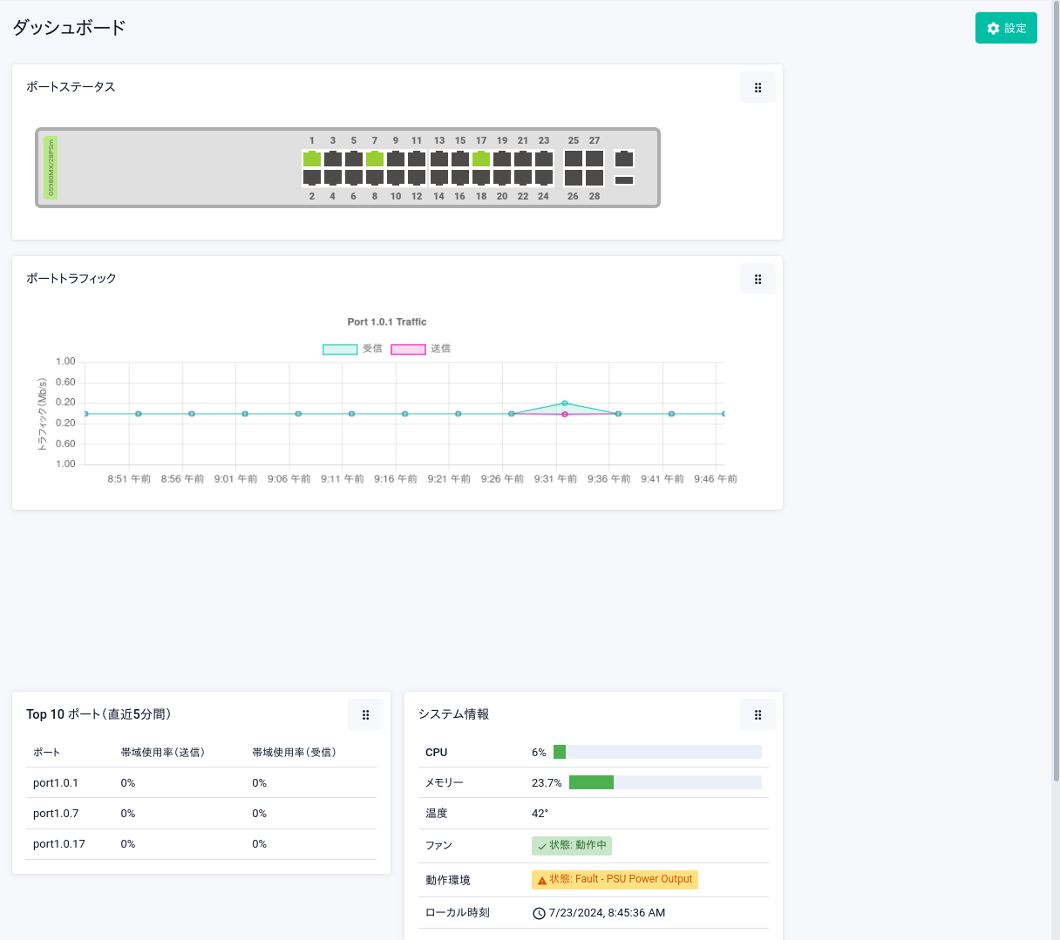Click the メモリー usage progress bar
The width and height of the screenshot is (1060, 940).
[x=665, y=782]
